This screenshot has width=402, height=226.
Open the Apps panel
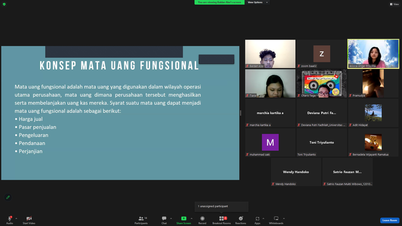tap(258, 220)
